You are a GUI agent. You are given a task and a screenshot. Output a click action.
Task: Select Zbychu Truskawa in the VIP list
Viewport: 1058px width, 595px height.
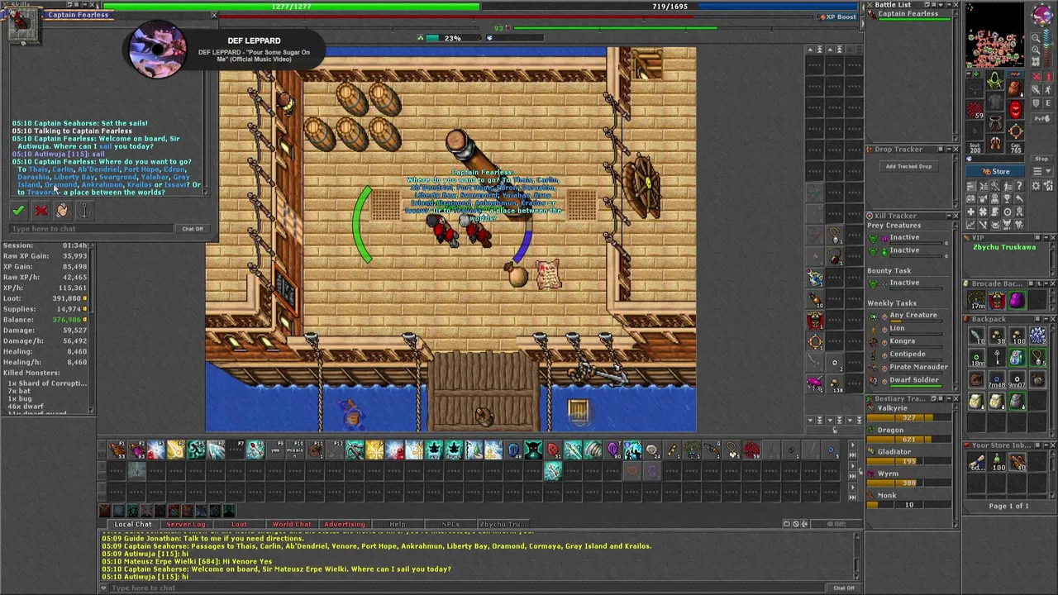pyautogui.click(x=1004, y=247)
